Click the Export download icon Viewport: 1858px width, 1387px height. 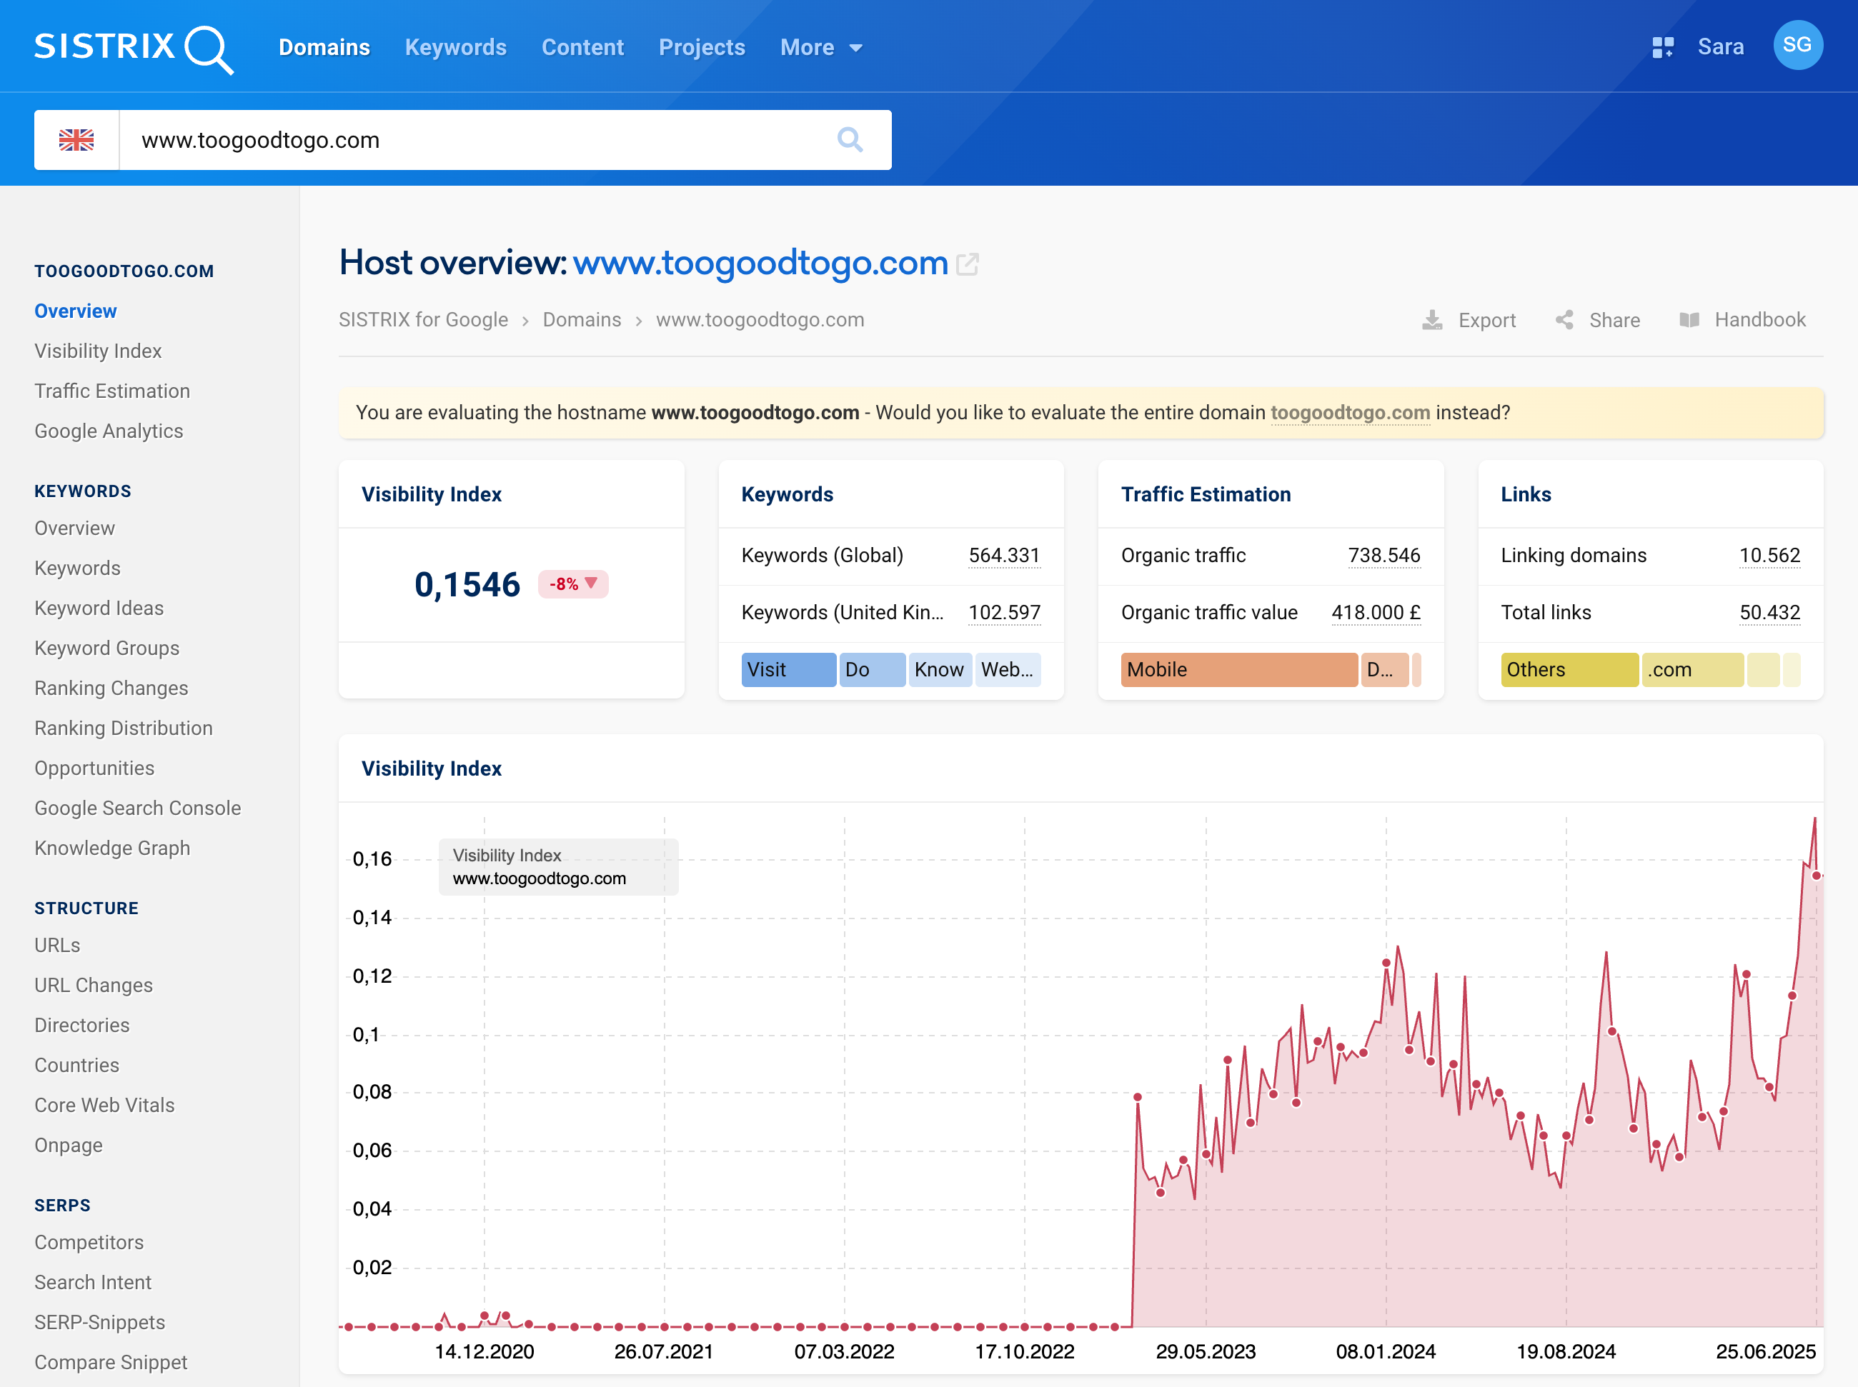tap(1431, 320)
